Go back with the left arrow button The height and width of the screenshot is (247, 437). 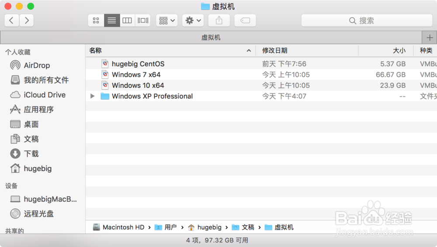click(x=12, y=21)
